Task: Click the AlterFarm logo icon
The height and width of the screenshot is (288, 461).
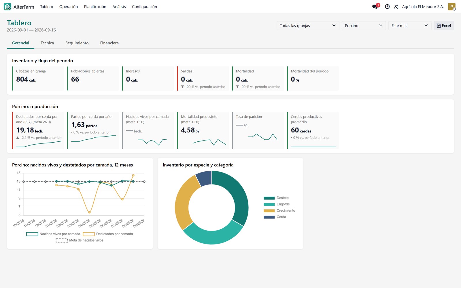Action: tap(7, 7)
